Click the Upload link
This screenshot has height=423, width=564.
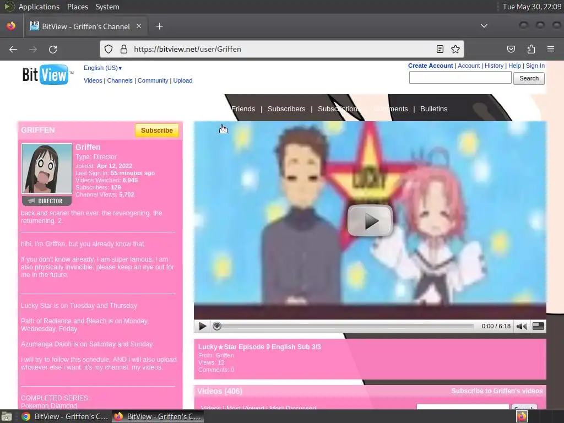[183, 80]
